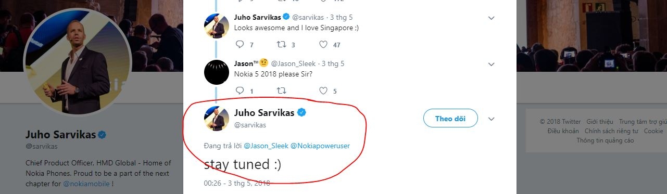Open Chính sách riêng tư footer link

[611, 131]
